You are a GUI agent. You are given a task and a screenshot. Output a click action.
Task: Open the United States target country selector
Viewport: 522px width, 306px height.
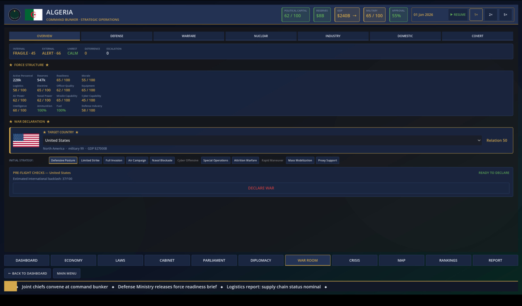click(x=263, y=141)
